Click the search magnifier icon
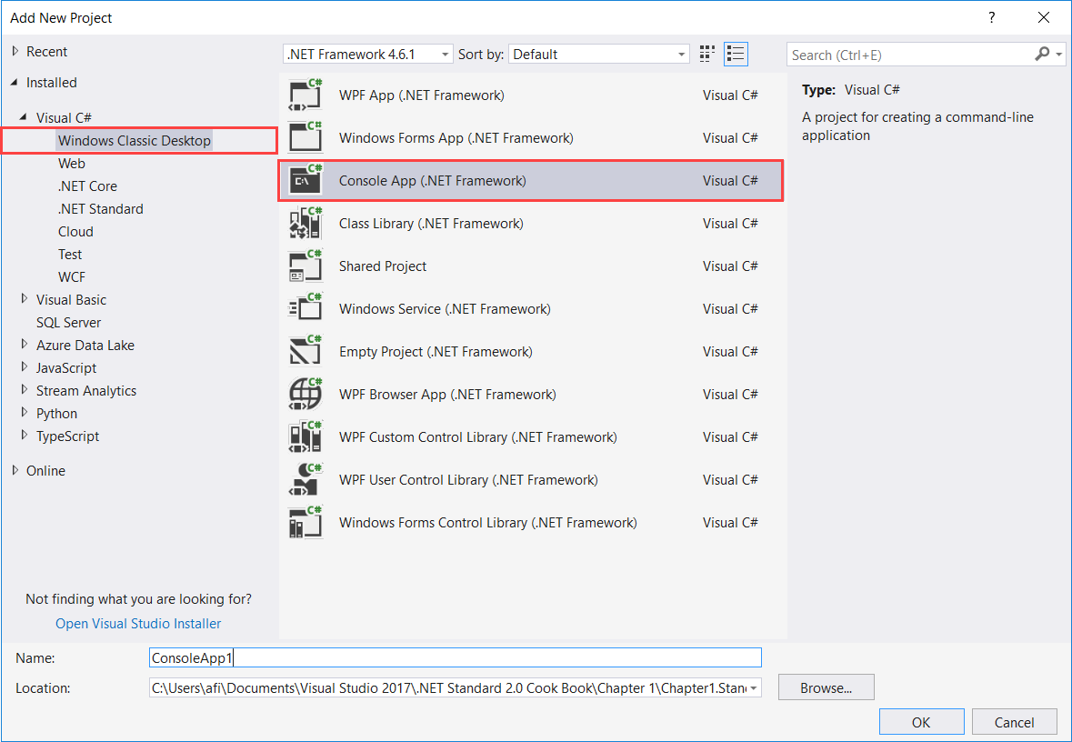Screen dimensions: 1072x742 coord(1042,54)
